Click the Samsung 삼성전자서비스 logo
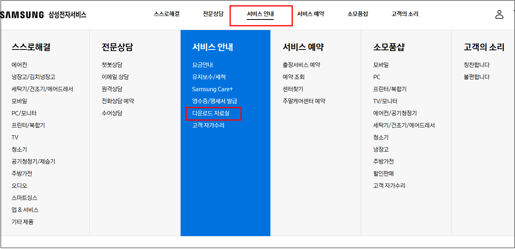Image resolution: width=515 pixels, height=249 pixels. tap(43, 15)
